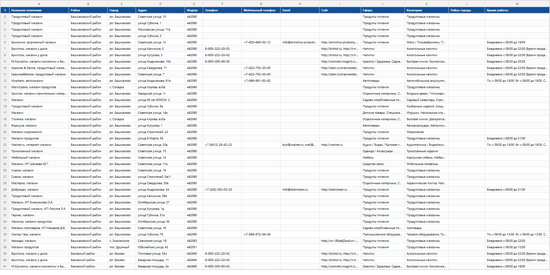Select cell 'Магазин, ИП Емельянова О.А.'

coord(39,202)
